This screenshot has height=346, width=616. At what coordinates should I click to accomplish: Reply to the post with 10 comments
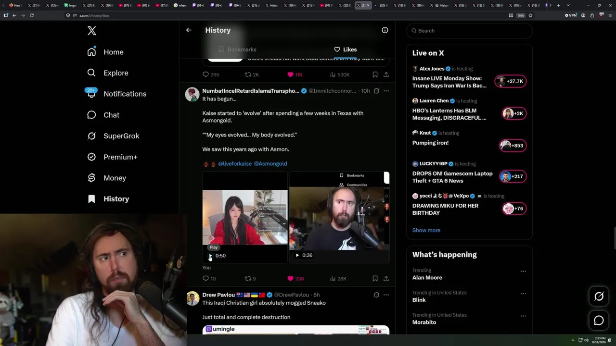coord(209,279)
